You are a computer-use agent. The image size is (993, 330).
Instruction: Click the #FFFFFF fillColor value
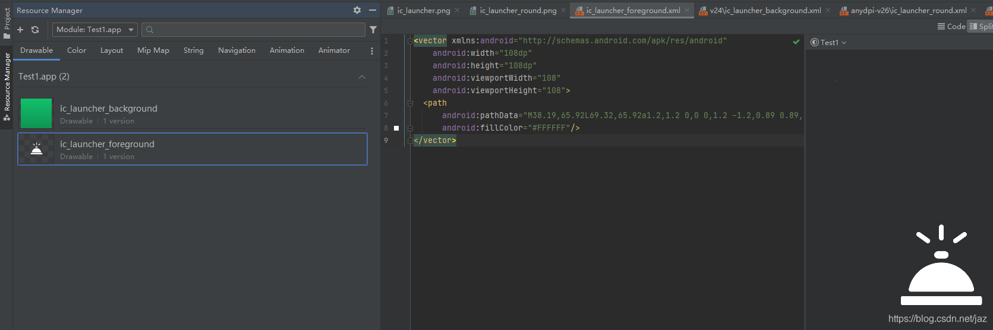click(x=548, y=128)
